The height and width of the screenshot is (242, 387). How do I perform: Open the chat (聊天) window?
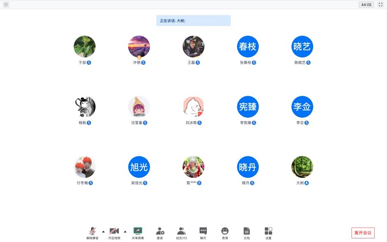tap(203, 232)
